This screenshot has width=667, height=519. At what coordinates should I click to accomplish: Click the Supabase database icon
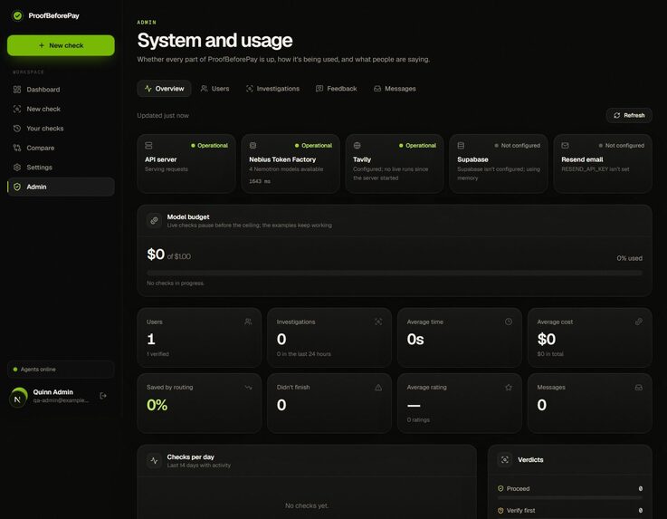tap(461, 146)
